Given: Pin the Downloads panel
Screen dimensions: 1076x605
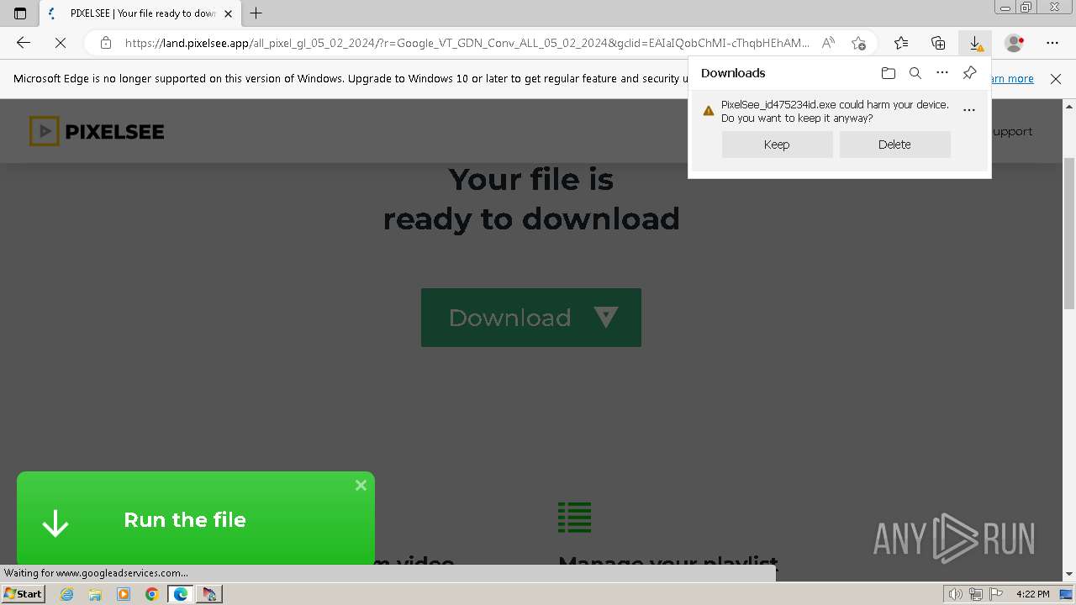Looking at the screenshot, I should 969,73.
